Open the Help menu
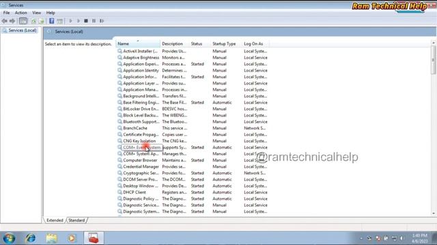The width and height of the screenshot is (437, 245). click(51, 13)
